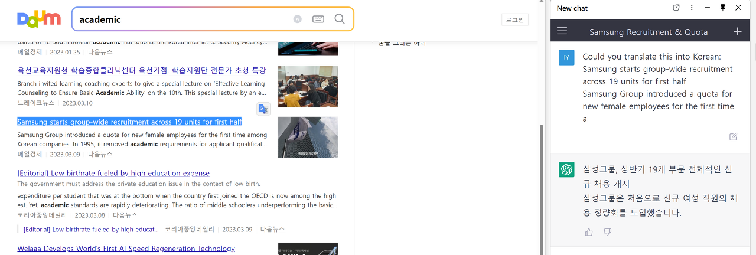Give thumbs up to the Korean translation
The width and height of the screenshot is (756, 255).
coord(589,232)
